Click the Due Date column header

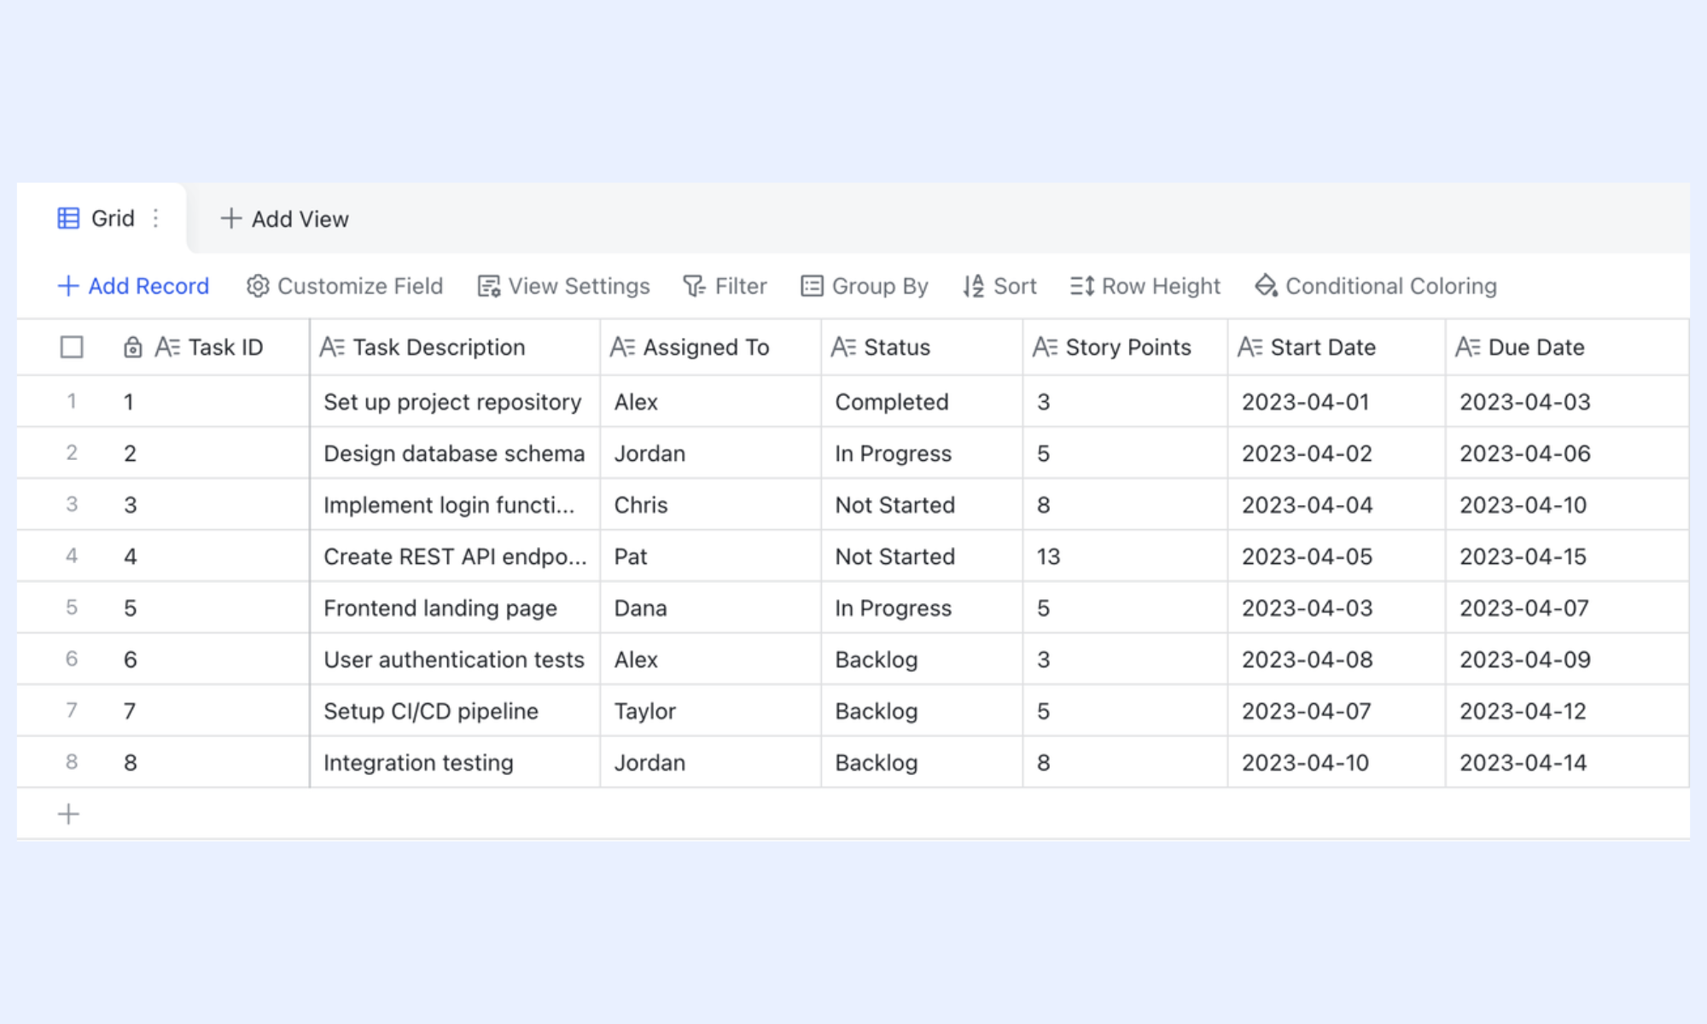1567,347
